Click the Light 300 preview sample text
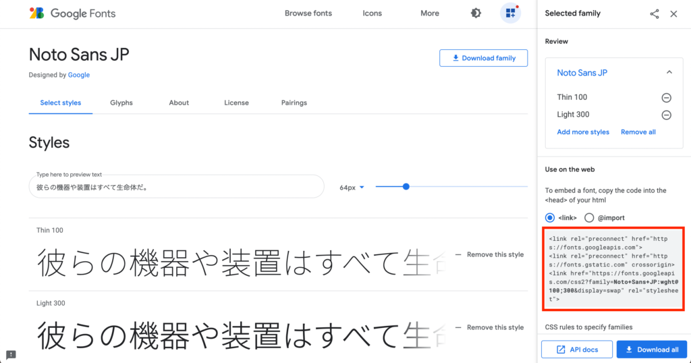The width and height of the screenshot is (691, 363). pyautogui.click(x=241, y=335)
